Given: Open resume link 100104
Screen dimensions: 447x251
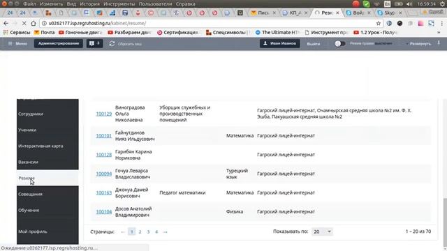Looking at the screenshot, I should pos(104,212).
